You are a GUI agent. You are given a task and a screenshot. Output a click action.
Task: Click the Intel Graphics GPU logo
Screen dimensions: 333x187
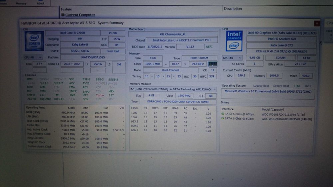click(234, 41)
